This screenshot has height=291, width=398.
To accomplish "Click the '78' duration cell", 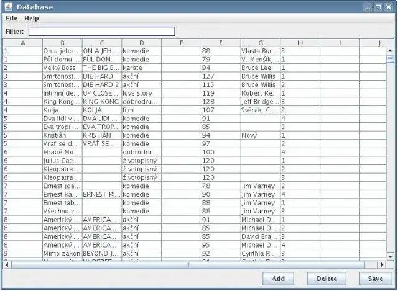I will [x=221, y=186].
